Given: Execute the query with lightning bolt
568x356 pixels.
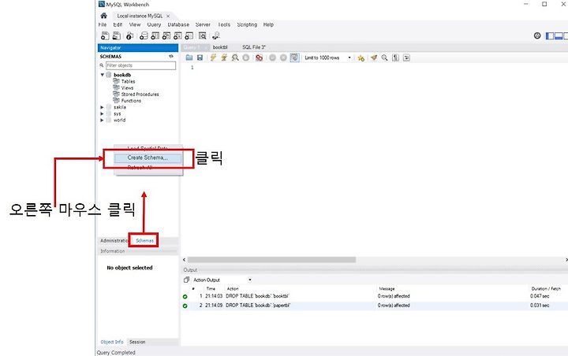Looking at the screenshot, I should click(213, 57).
